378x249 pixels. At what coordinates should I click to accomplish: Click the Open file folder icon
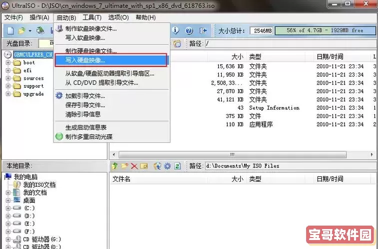click(x=21, y=30)
